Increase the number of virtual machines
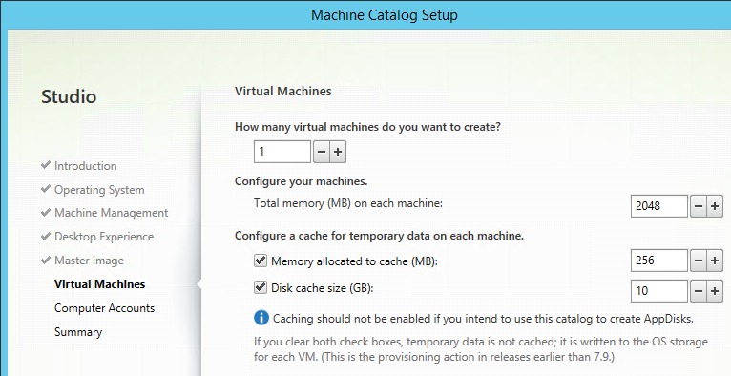The image size is (731, 376). [x=338, y=152]
